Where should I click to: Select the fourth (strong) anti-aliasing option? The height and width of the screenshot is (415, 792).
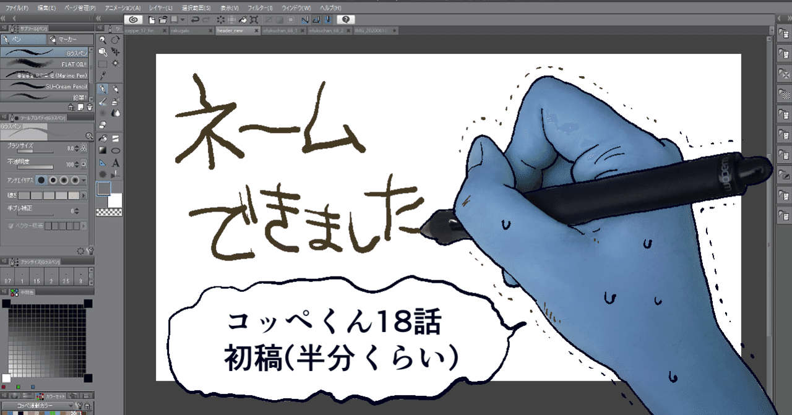click(x=75, y=180)
